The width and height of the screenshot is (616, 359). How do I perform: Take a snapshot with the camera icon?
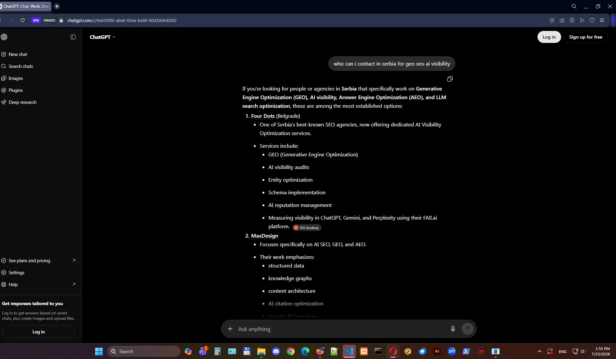point(562,20)
